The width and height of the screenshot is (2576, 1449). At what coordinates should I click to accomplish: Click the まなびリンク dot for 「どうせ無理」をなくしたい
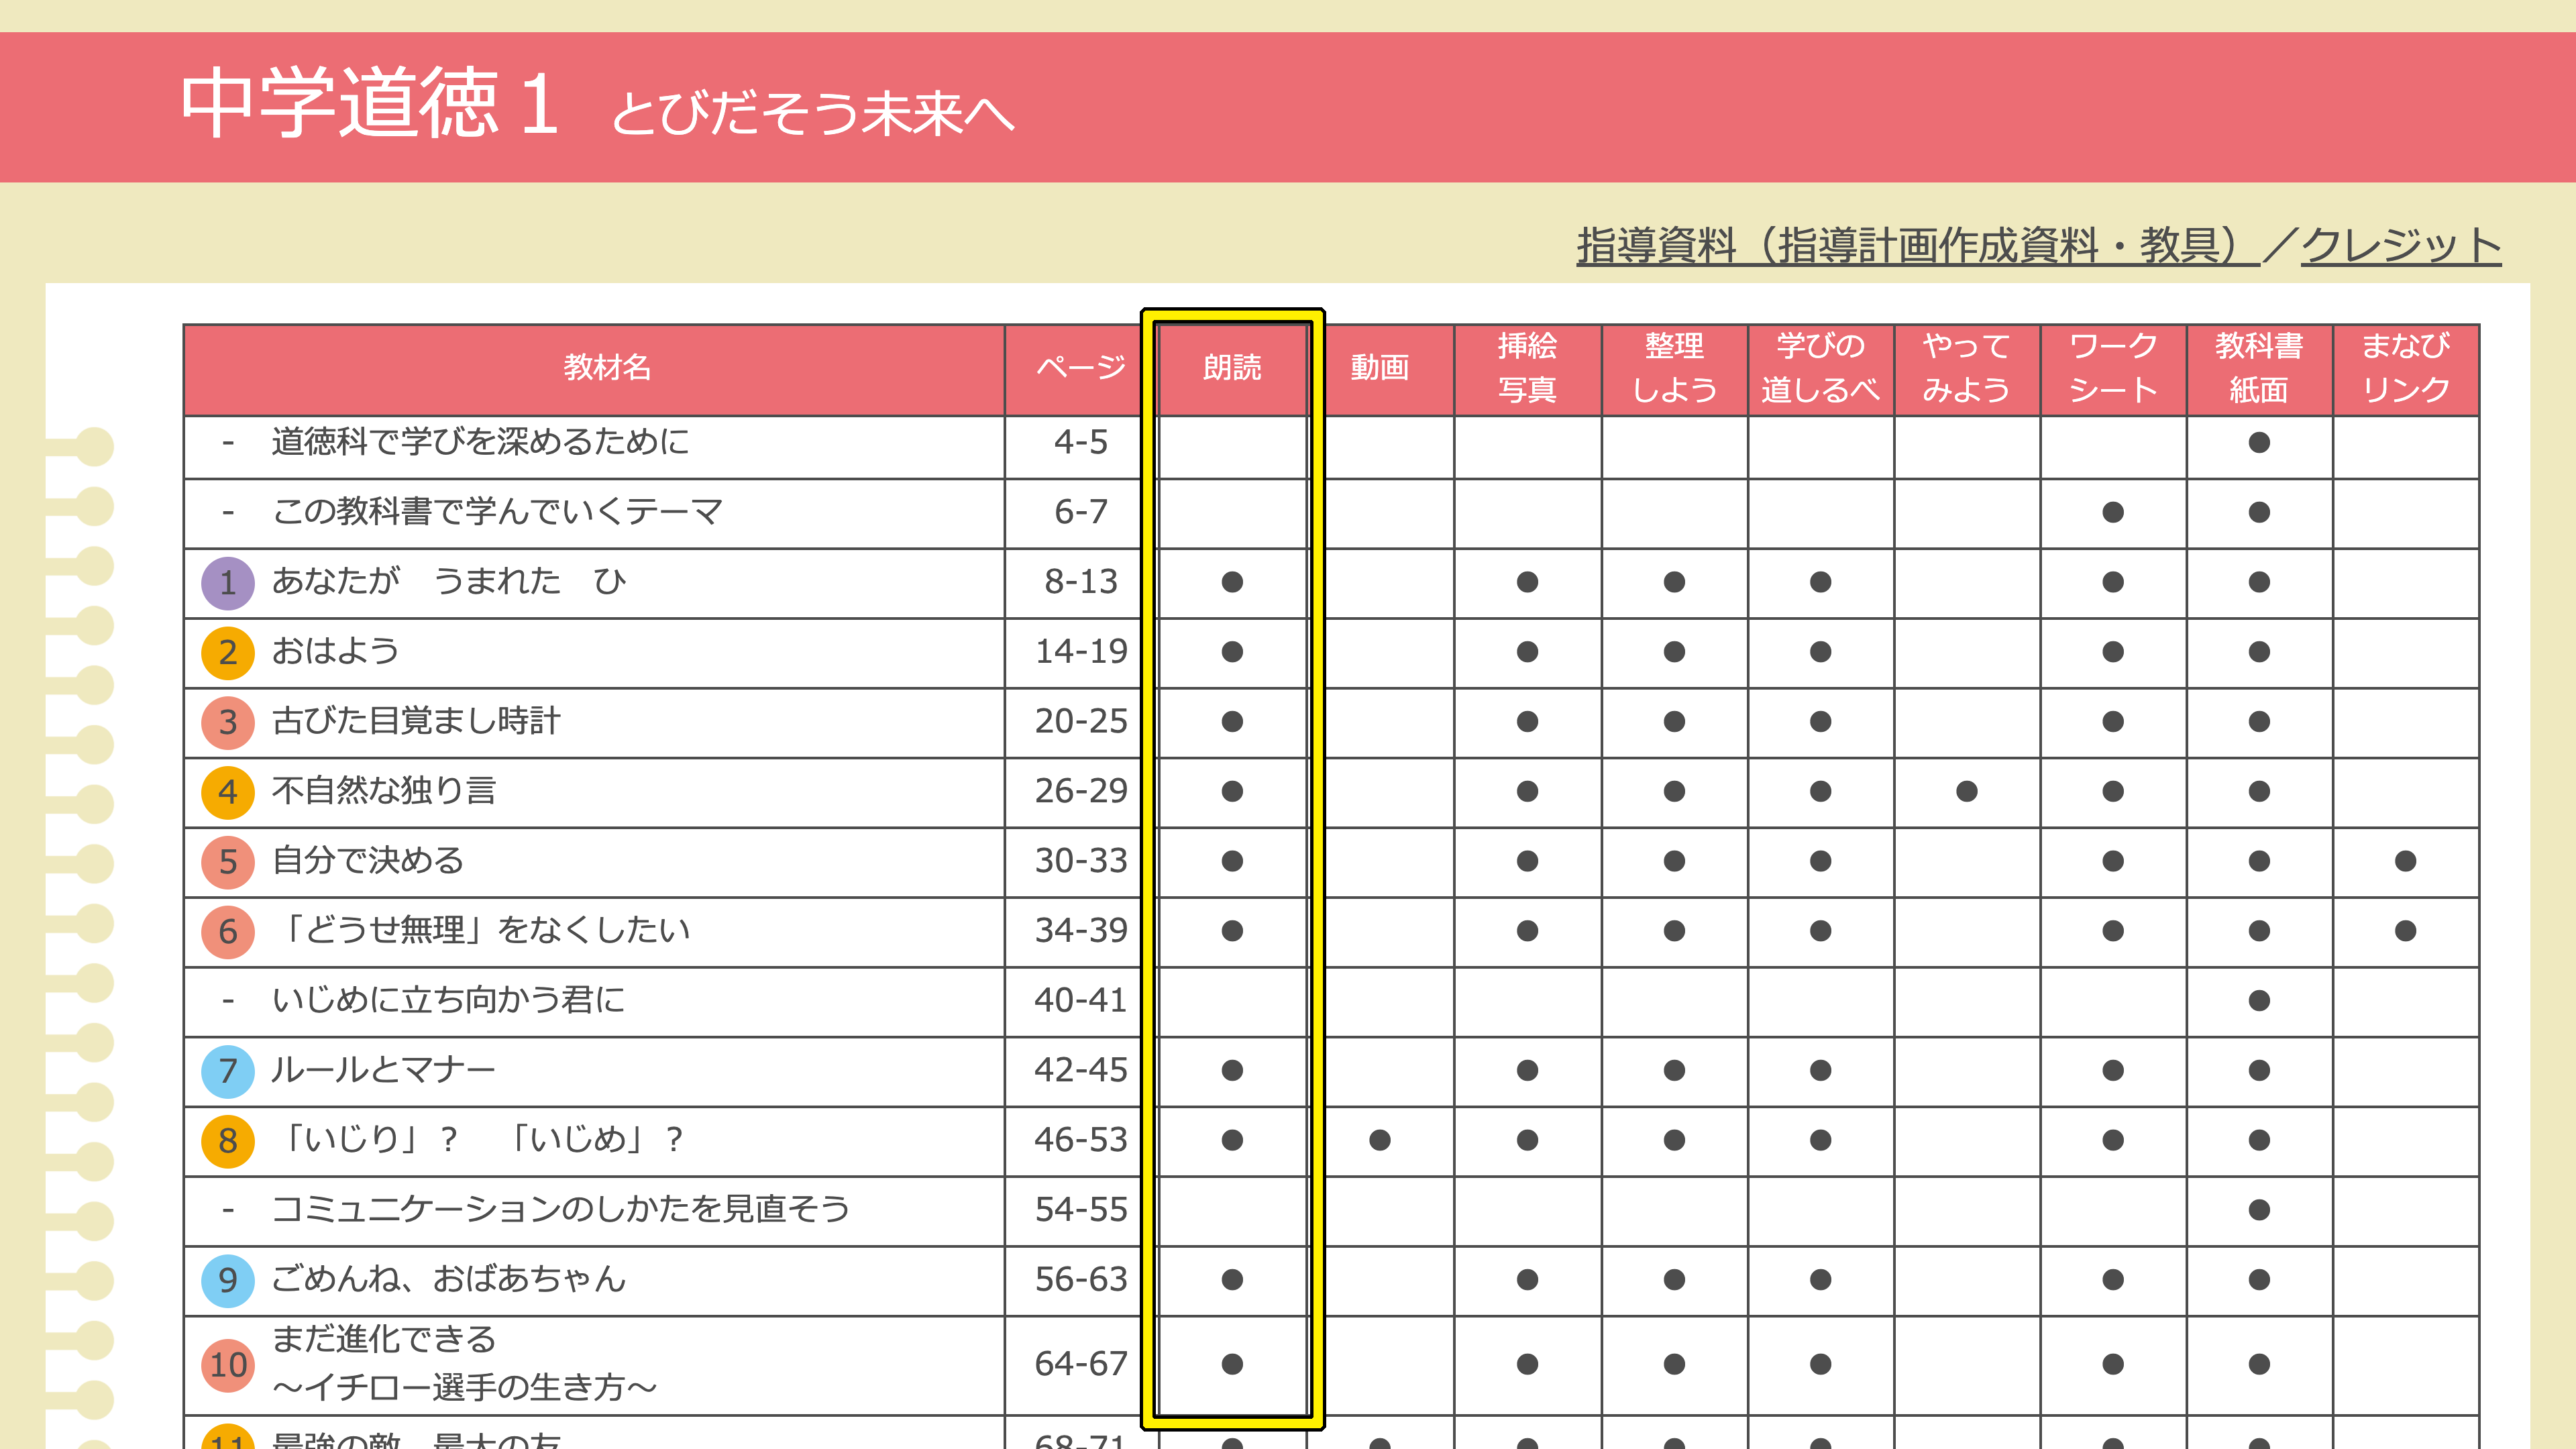tap(2405, 931)
